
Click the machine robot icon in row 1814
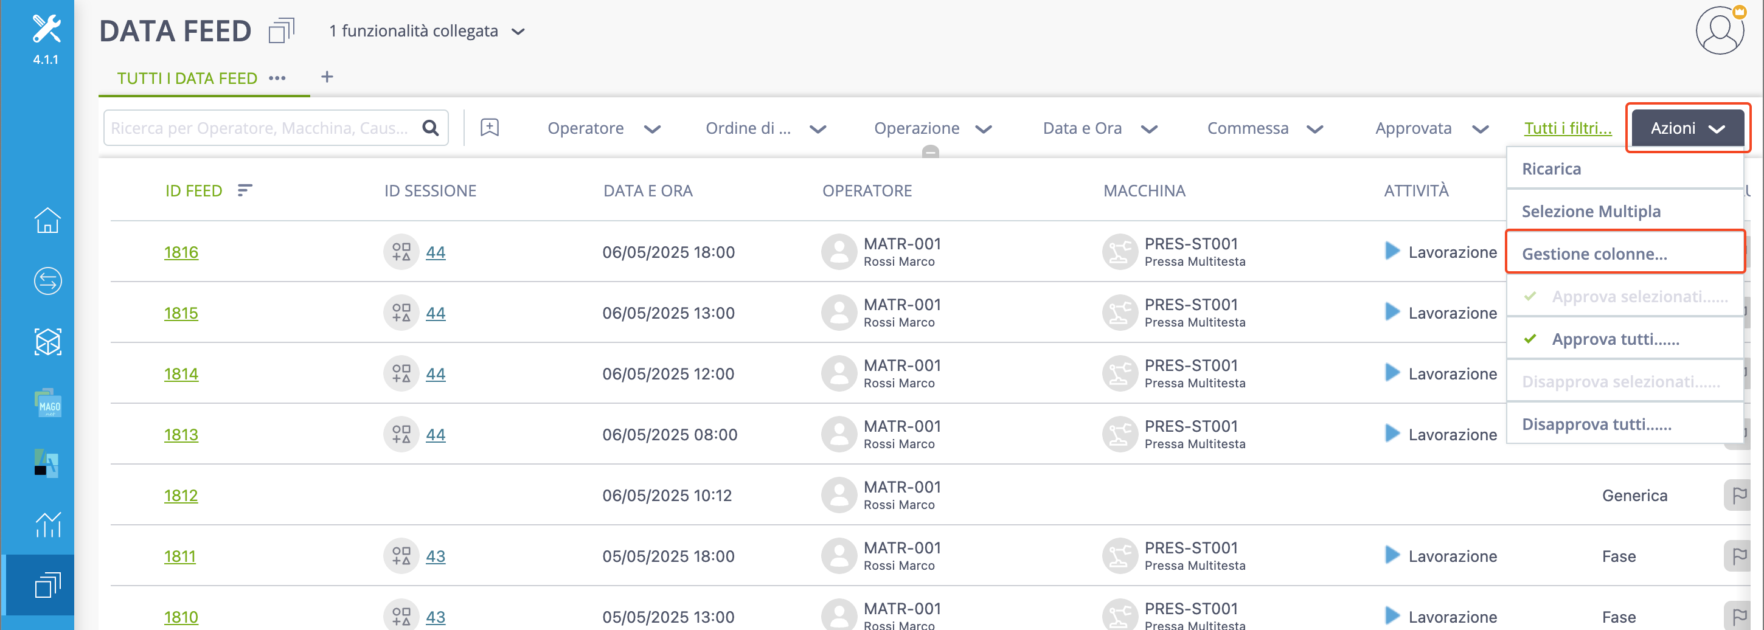point(1120,373)
